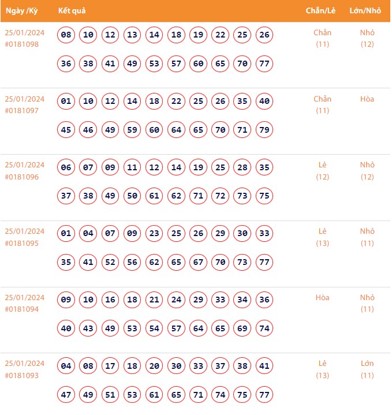Viewport: 392px width, 415px height.
Task: Click "Lớn" result for draw #0181093
Action: (367, 364)
